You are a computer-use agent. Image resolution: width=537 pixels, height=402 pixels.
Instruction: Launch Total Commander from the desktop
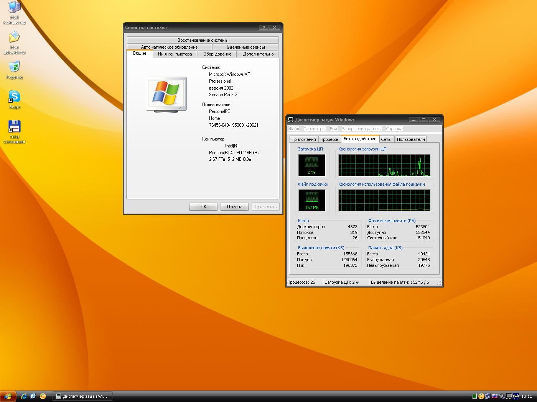[14, 127]
